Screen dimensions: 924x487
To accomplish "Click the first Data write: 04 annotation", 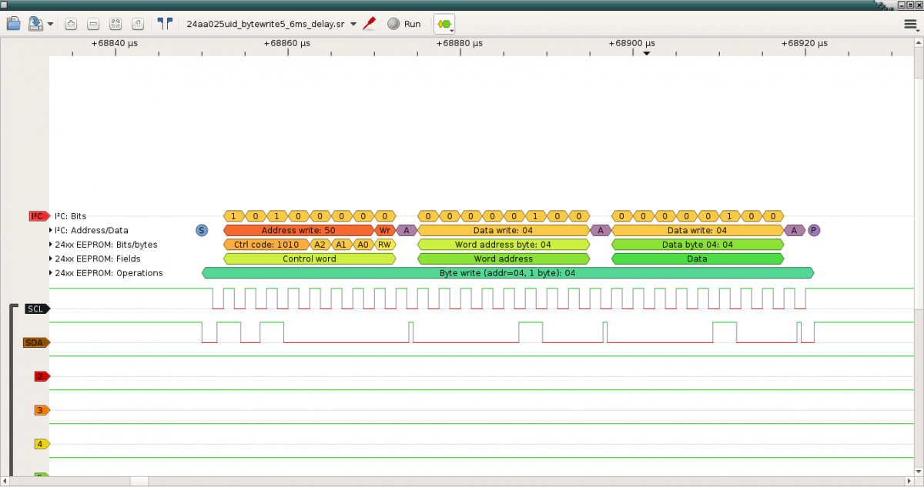I will coord(504,230).
